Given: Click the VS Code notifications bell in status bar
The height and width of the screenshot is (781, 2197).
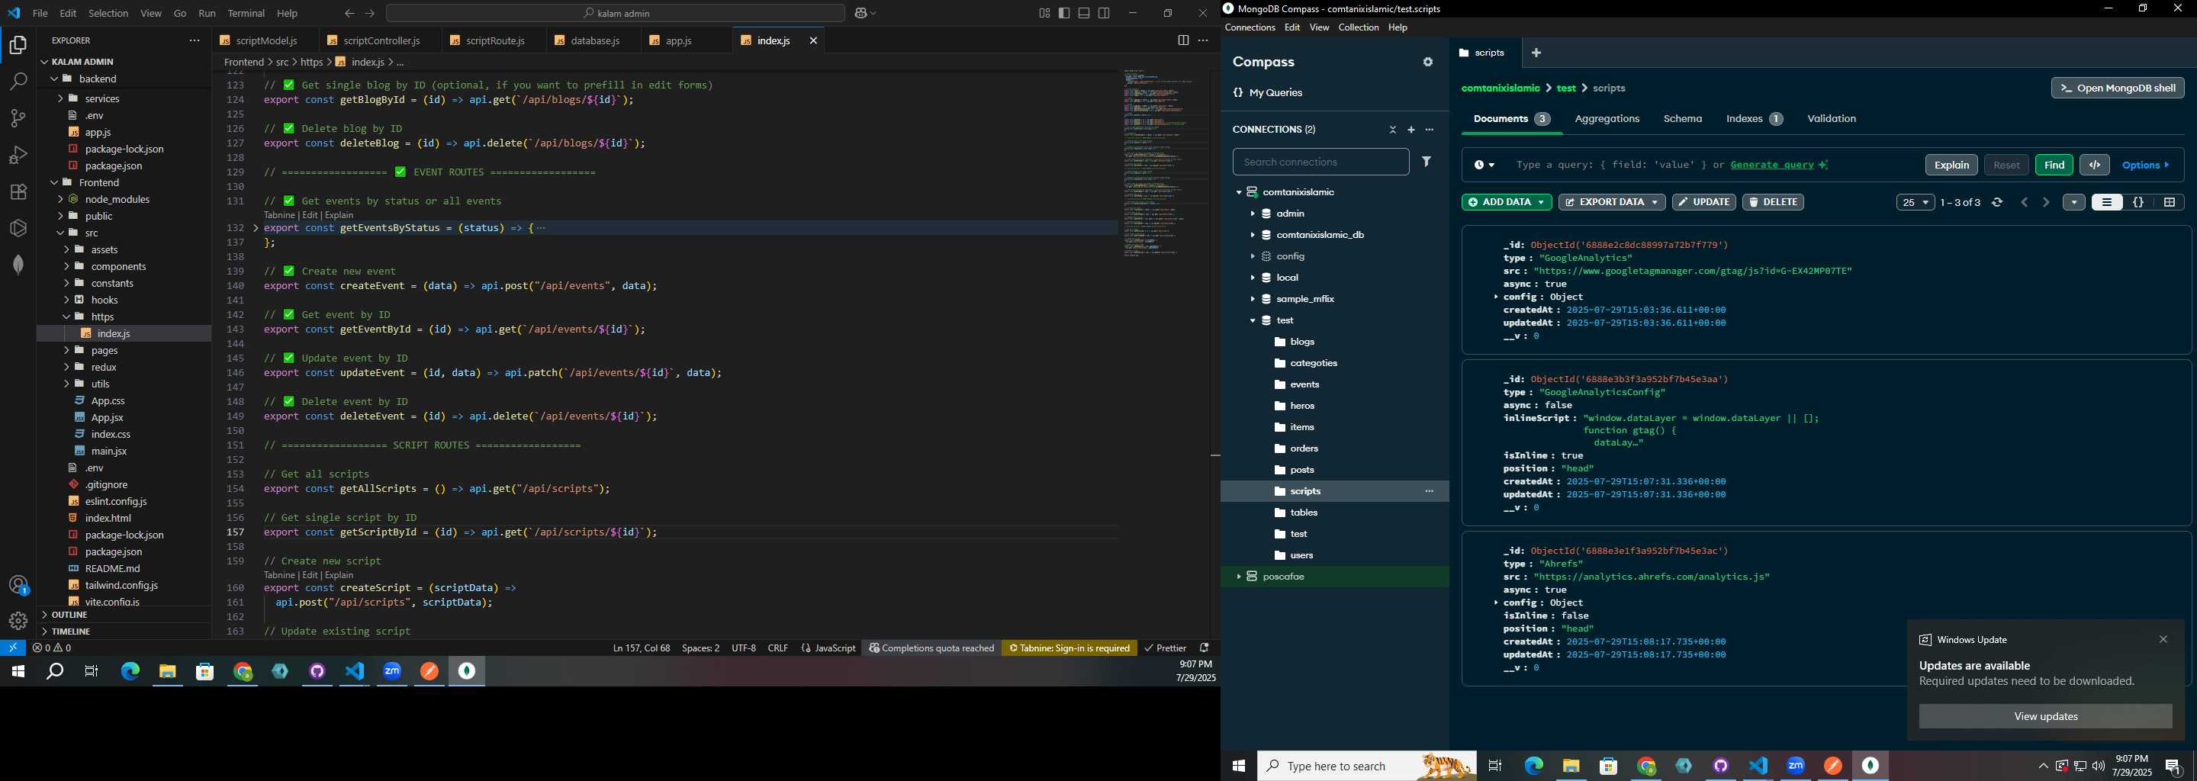Looking at the screenshot, I should [x=1205, y=648].
